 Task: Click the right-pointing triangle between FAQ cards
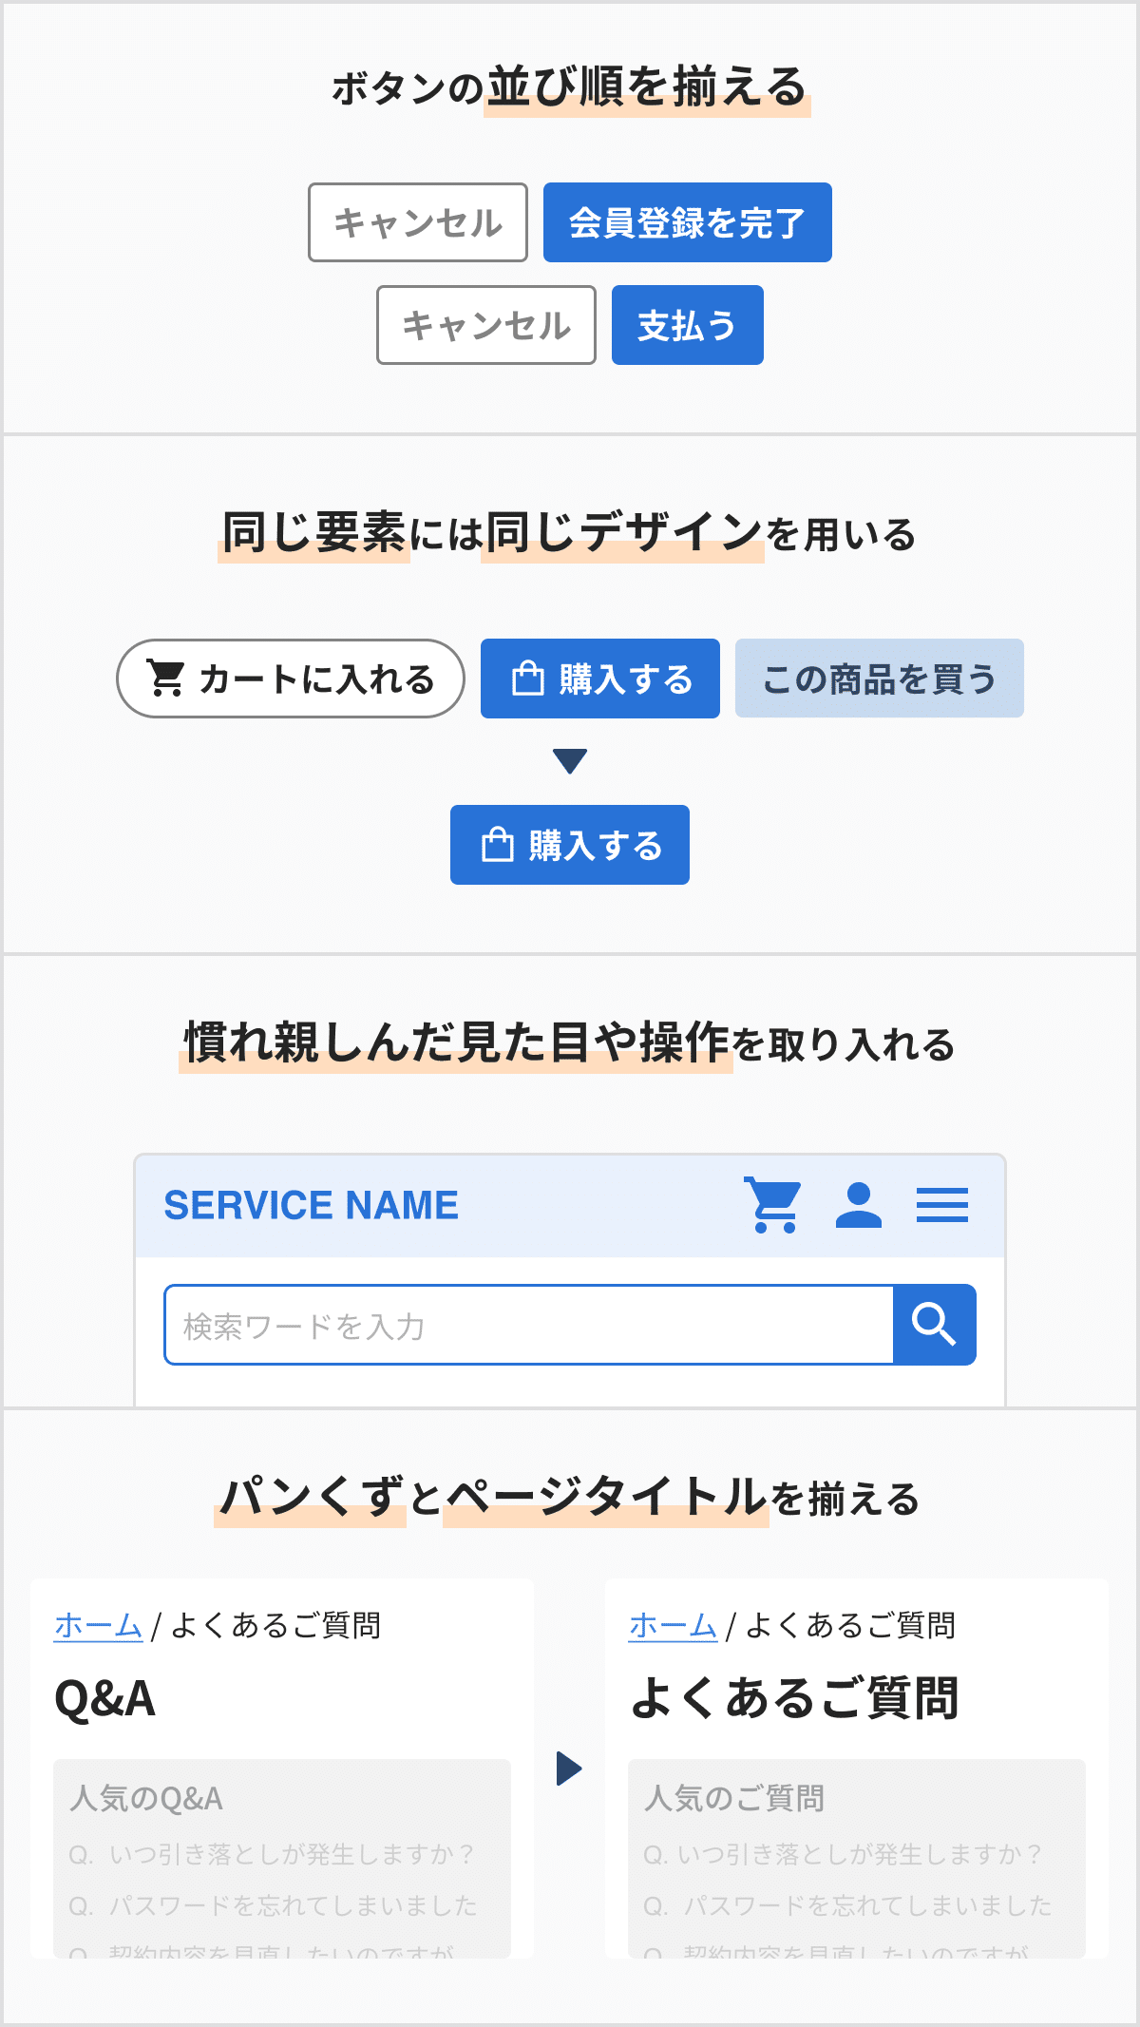pos(569,1769)
